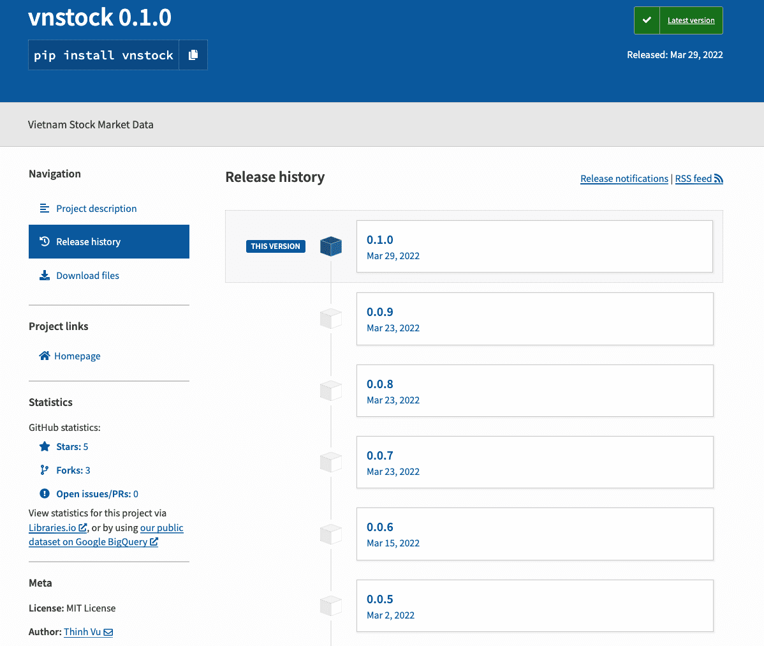Viewport: 764px width, 646px height.
Task: Click the download icon beside Download files
Action: [44, 274]
